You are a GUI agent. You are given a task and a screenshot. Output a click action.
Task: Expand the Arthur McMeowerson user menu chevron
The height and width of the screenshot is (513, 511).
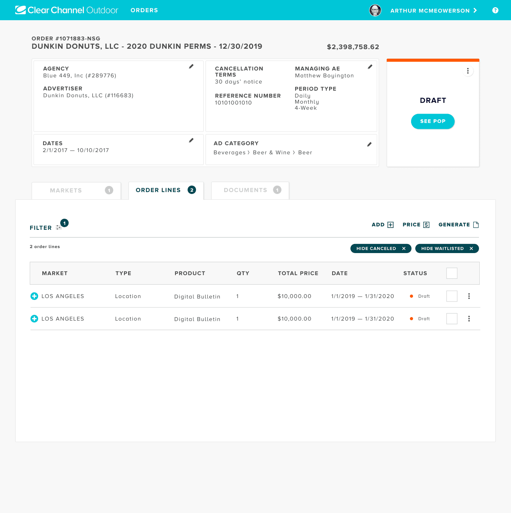(x=475, y=10)
